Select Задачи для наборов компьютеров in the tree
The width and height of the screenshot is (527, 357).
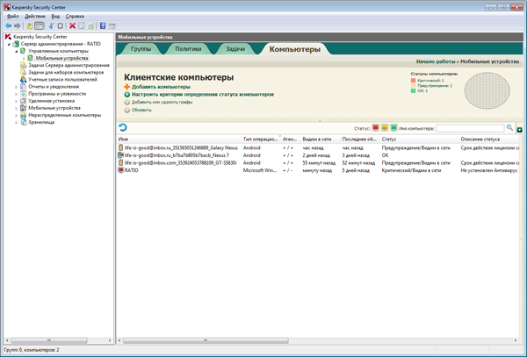coord(66,72)
